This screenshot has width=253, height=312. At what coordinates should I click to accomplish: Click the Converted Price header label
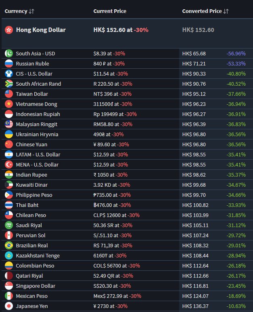(x=202, y=11)
